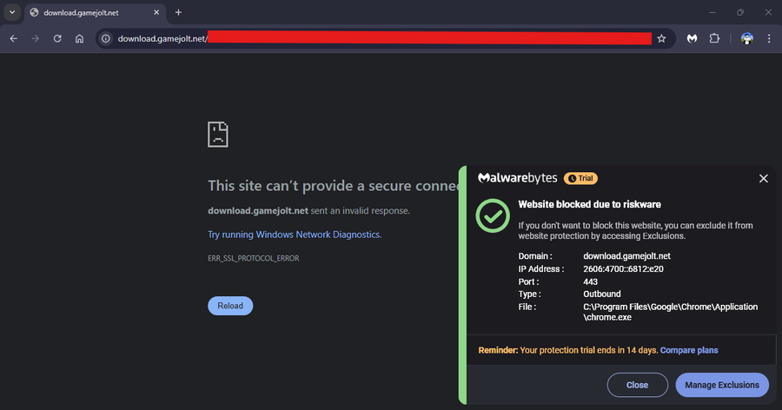Select the Type value Outbound
This screenshot has height=410, width=782.
tap(602, 294)
